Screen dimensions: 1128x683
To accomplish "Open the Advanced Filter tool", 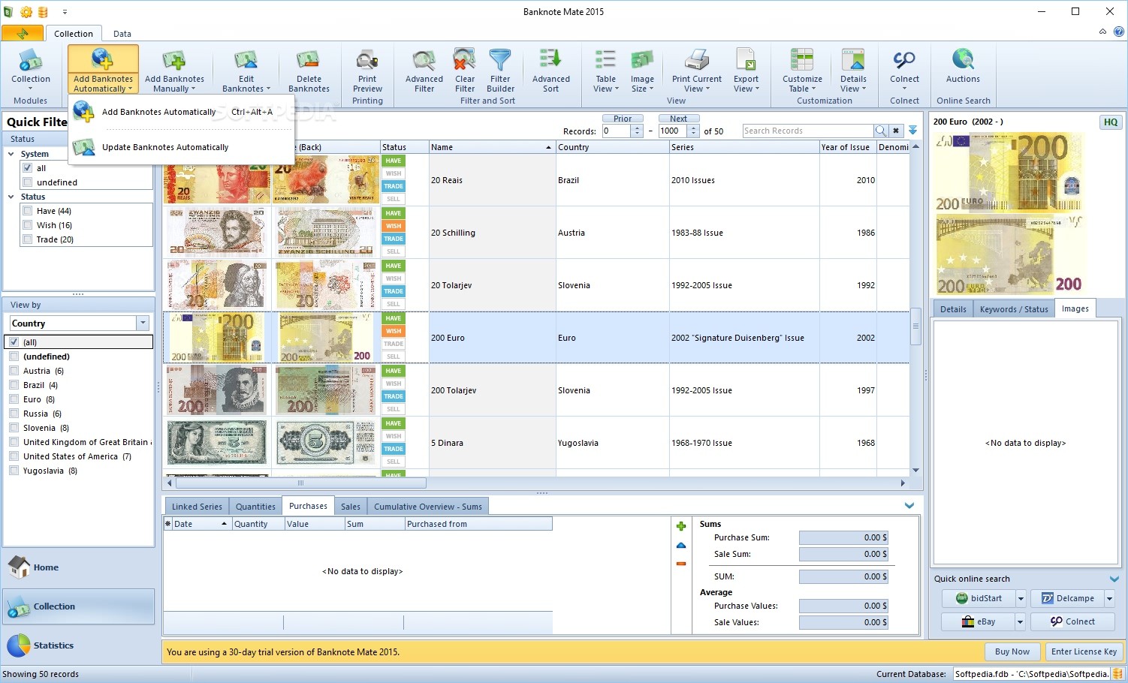I will 424,71.
